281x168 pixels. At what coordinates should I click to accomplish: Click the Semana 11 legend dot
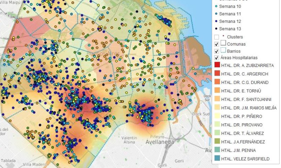pos(216,14)
